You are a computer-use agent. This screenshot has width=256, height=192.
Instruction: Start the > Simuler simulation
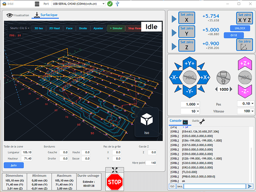116,28
